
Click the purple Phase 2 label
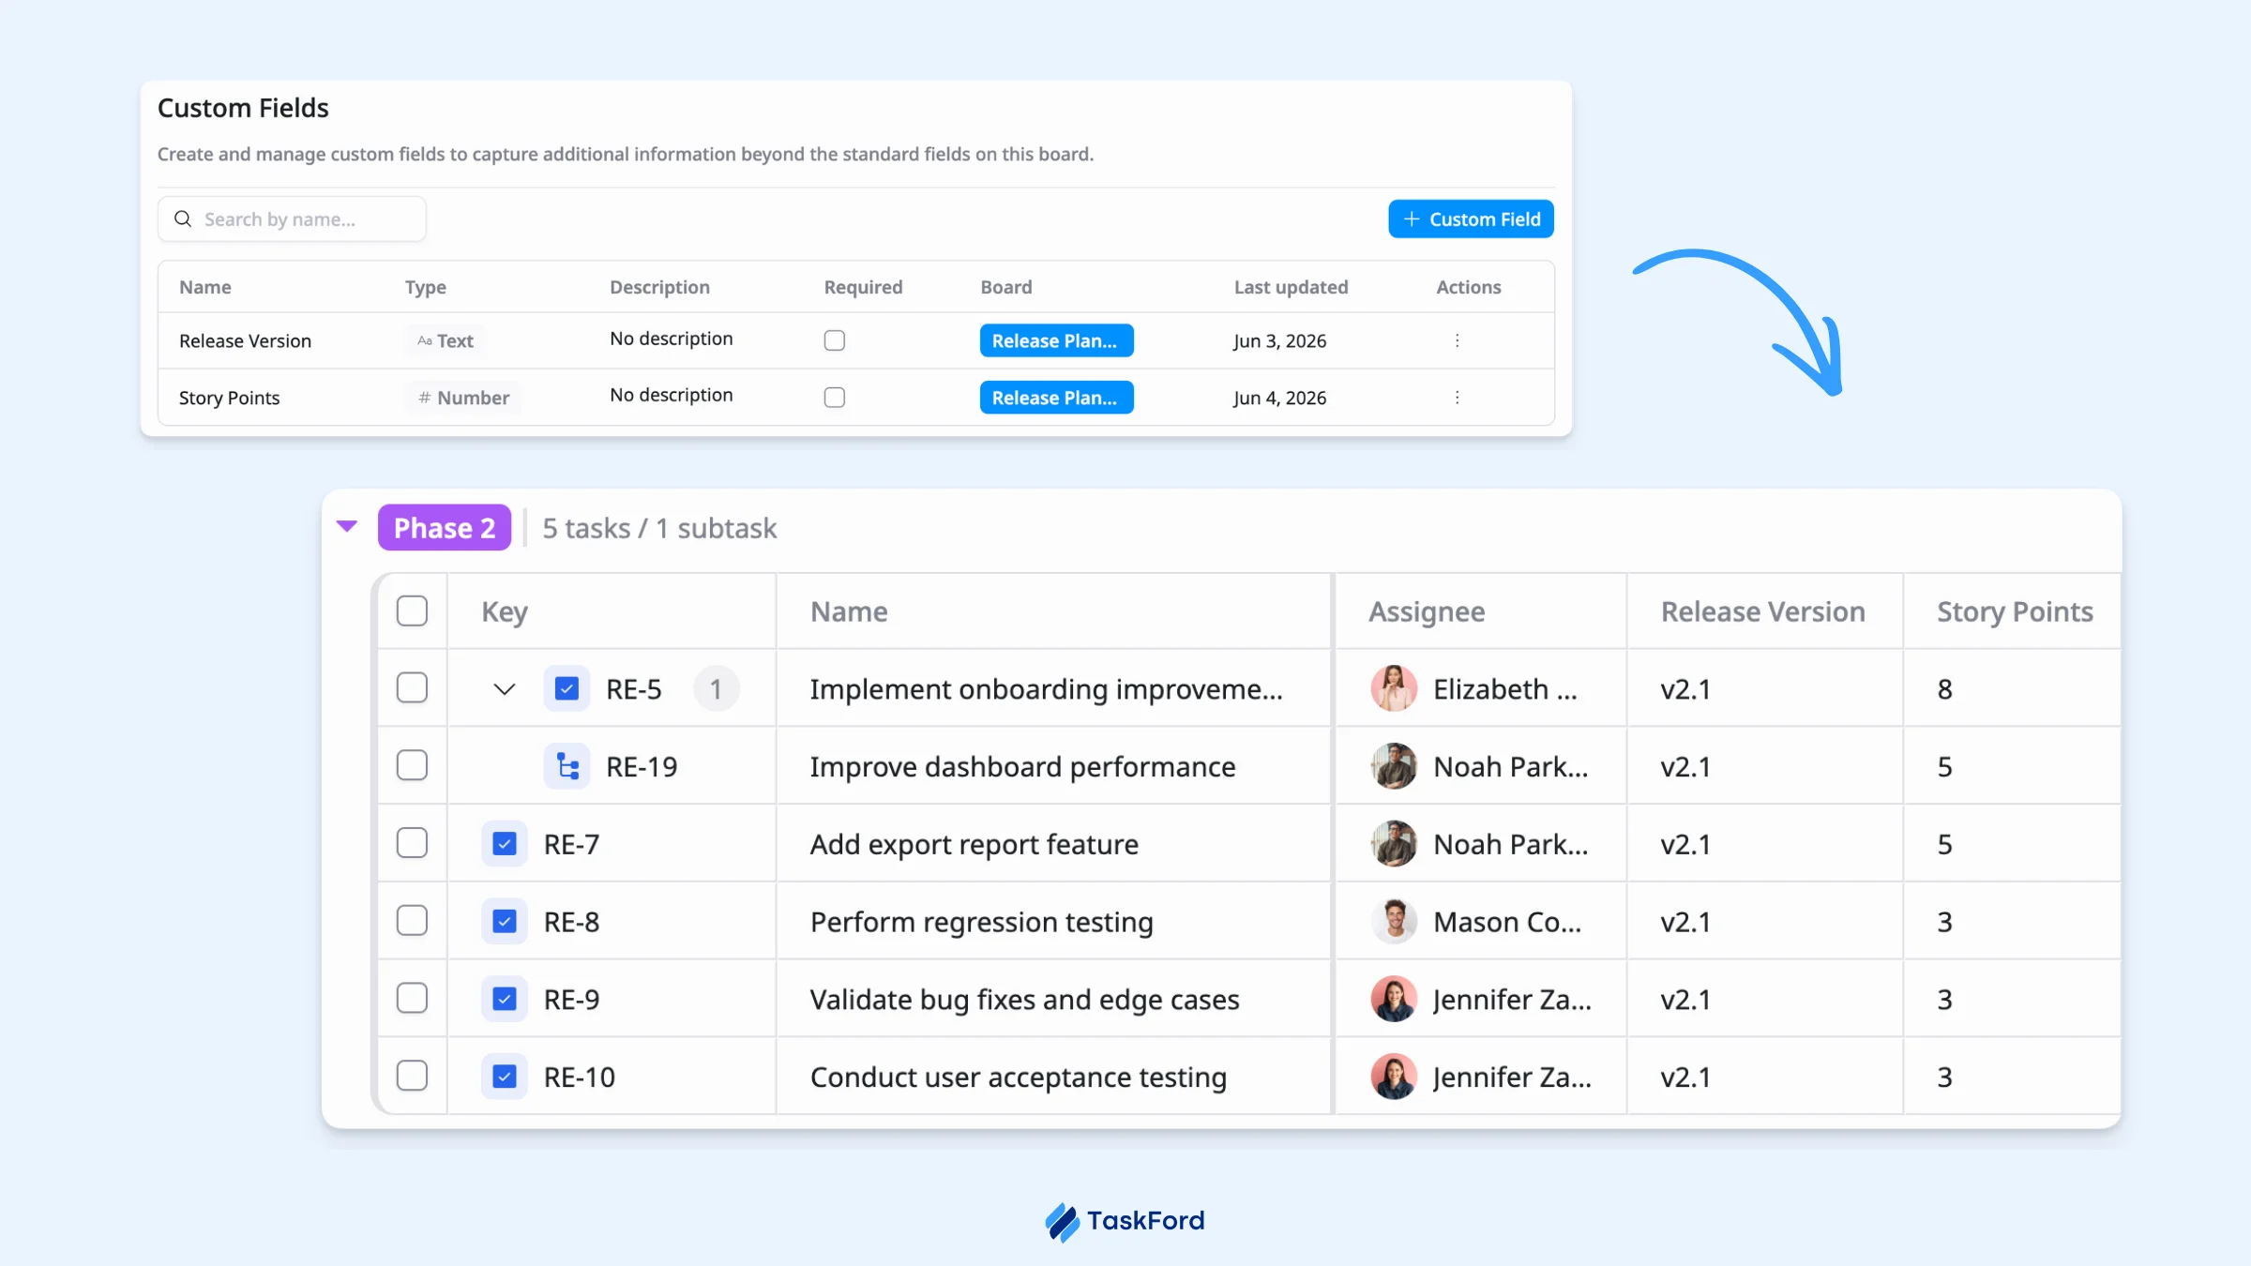click(x=445, y=528)
